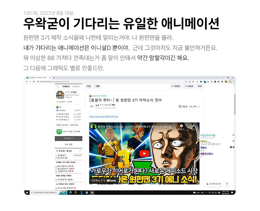The image size is (260, 211).
Task: Click the 카페 글쓰기 button
Action: pos(69,139)
